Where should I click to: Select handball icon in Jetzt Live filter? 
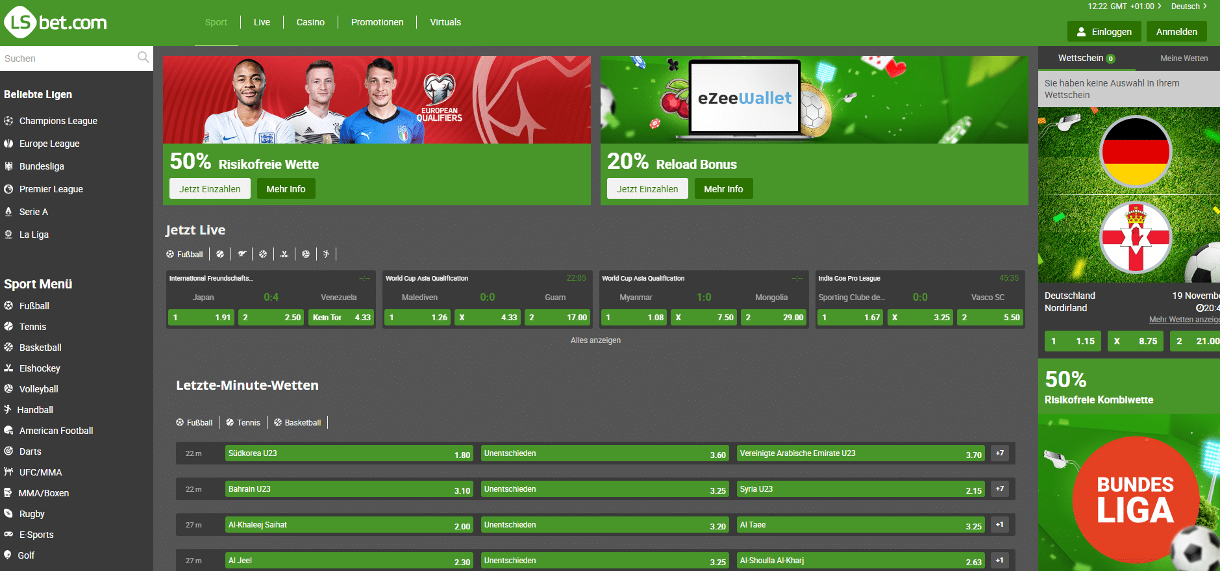326,254
